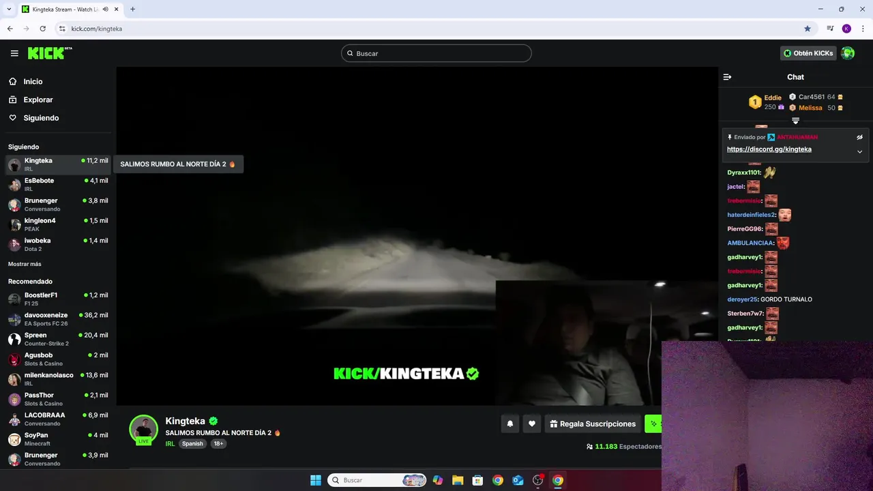Open iwobeka channel in sidebar
Viewport: 873px width, 491px height.
click(58, 244)
